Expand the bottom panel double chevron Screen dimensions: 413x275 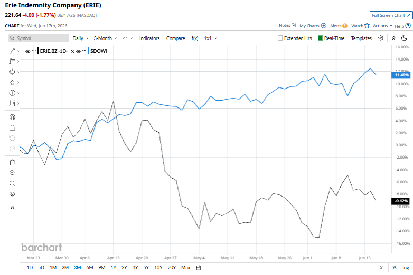[x=381, y=268]
